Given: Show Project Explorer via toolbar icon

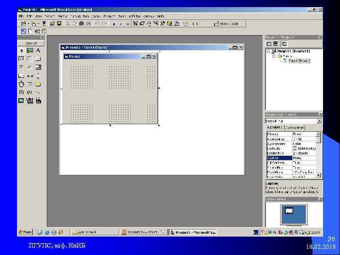Looking at the screenshot, I should coord(135,24).
